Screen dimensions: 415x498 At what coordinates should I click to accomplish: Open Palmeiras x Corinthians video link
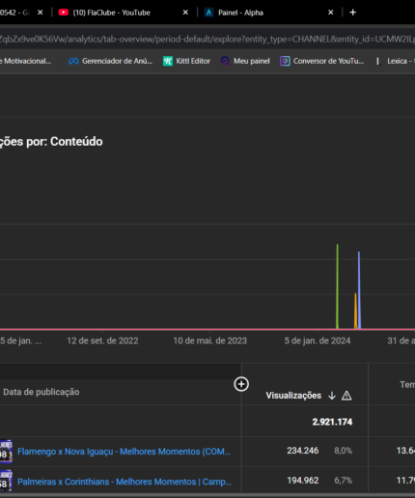pos(124,482)
